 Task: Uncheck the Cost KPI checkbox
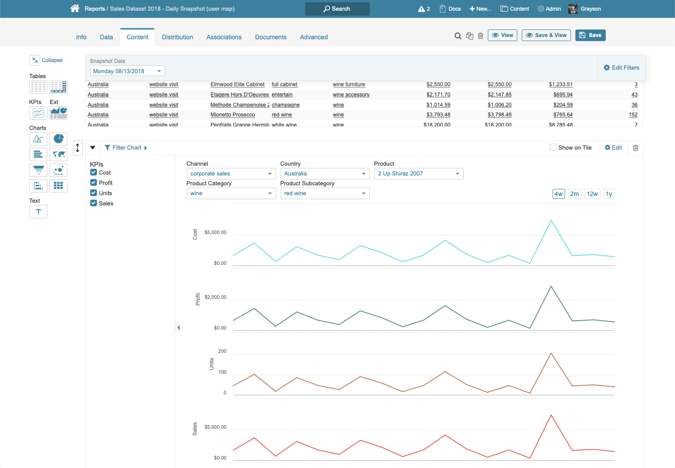[94, 172]
